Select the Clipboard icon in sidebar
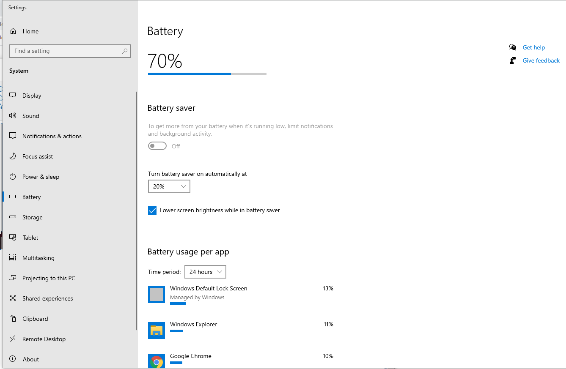Screen dimensions: 566x369 coord(13,319)
